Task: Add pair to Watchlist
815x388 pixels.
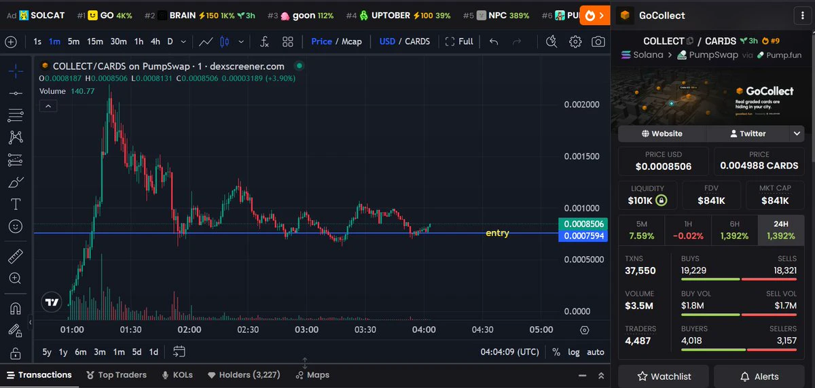Action: coord(664,376)
